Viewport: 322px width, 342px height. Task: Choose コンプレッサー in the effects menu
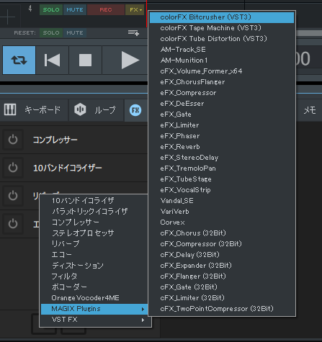pos(94,222)
